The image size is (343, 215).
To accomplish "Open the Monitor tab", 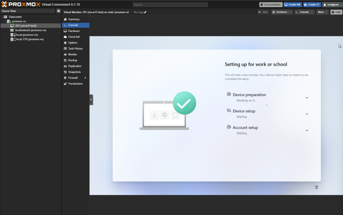I will coord(75,55).
